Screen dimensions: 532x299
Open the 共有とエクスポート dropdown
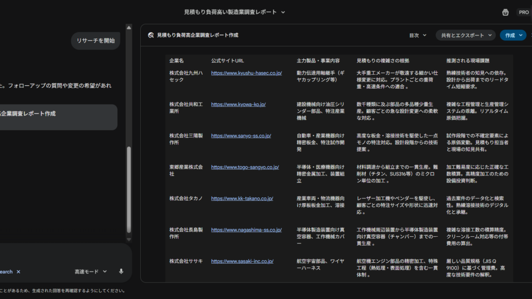click(x=465, y=35)
